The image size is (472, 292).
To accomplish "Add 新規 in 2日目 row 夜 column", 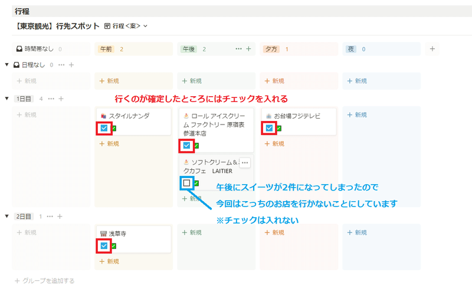I will click(358, 232).
